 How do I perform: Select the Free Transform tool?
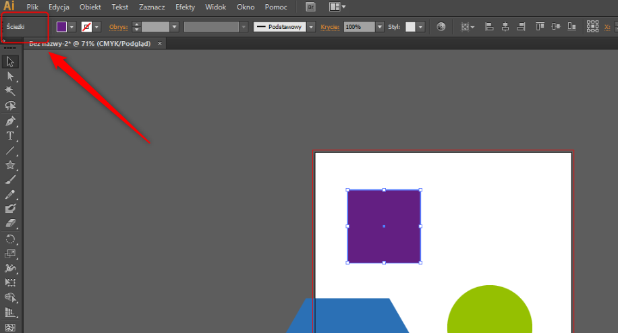10,282
